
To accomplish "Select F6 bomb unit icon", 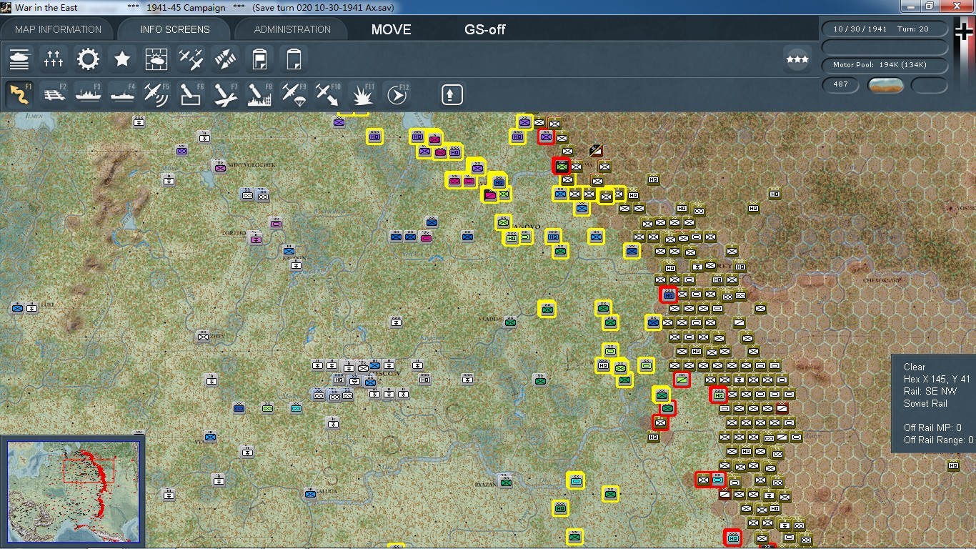I will [191, 94].
